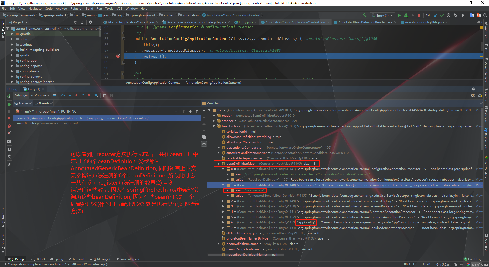Open the Event Log button
The height and width of the screenshot is (267, 489).
(473, 259)
